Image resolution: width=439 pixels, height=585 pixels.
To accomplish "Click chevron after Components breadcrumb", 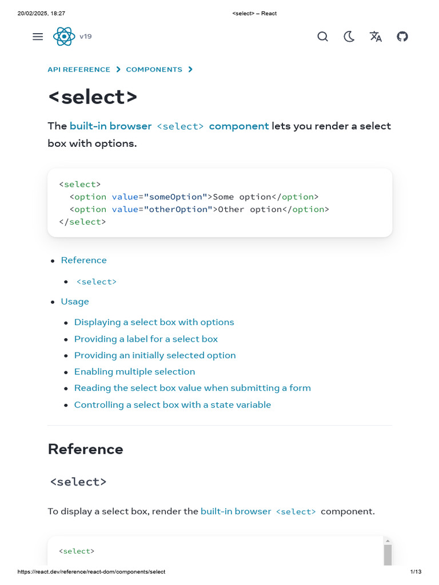I will tap(190, 70).
